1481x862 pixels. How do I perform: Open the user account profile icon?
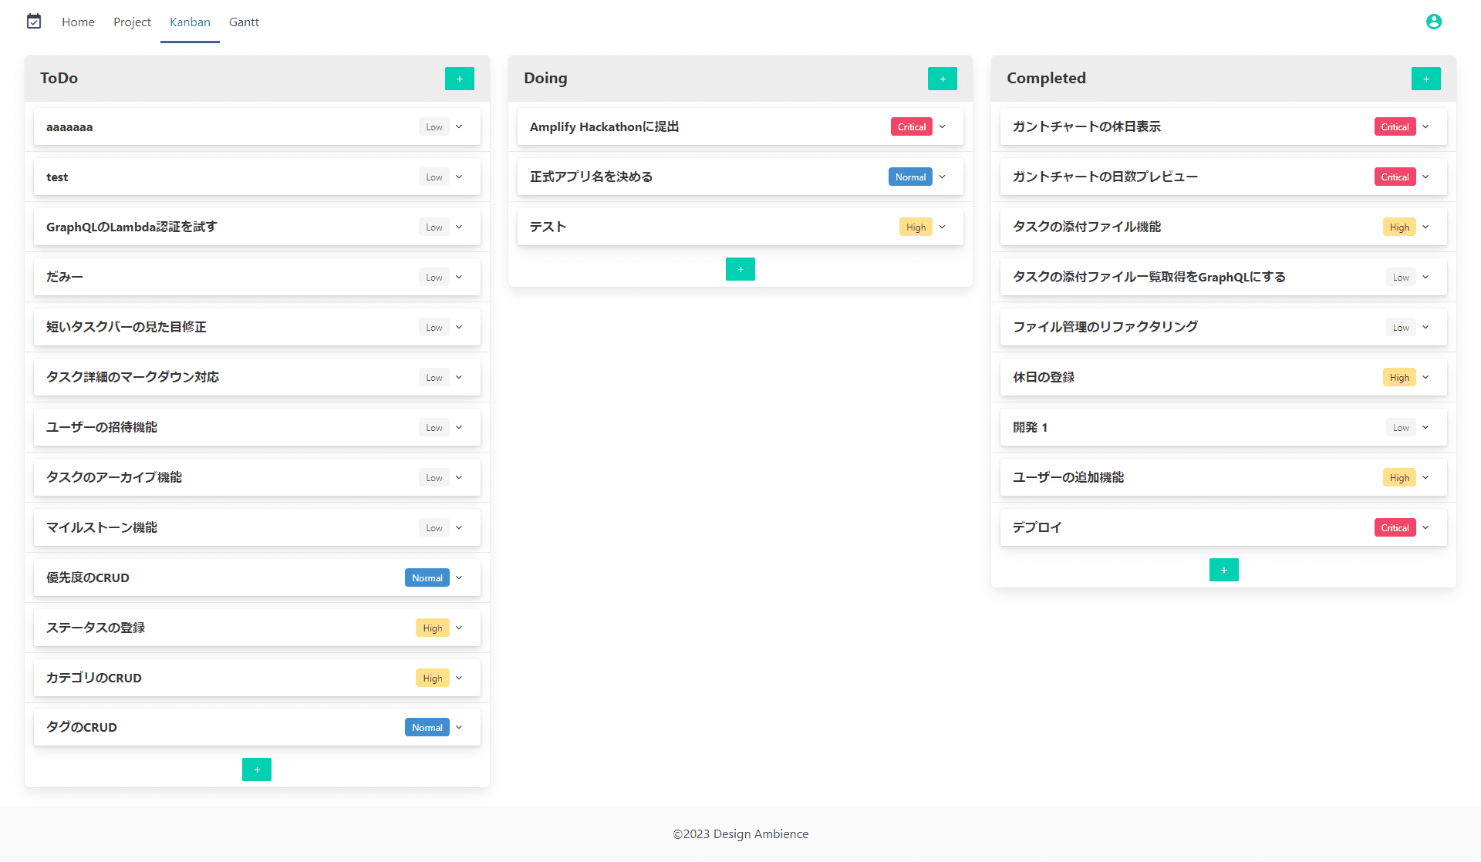point(1433,22)
